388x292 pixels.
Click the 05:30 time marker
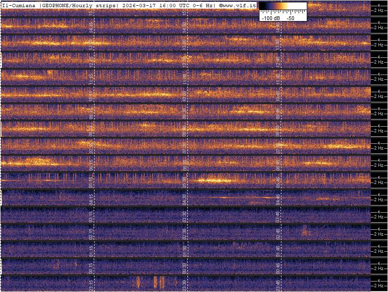coord(184,182)
